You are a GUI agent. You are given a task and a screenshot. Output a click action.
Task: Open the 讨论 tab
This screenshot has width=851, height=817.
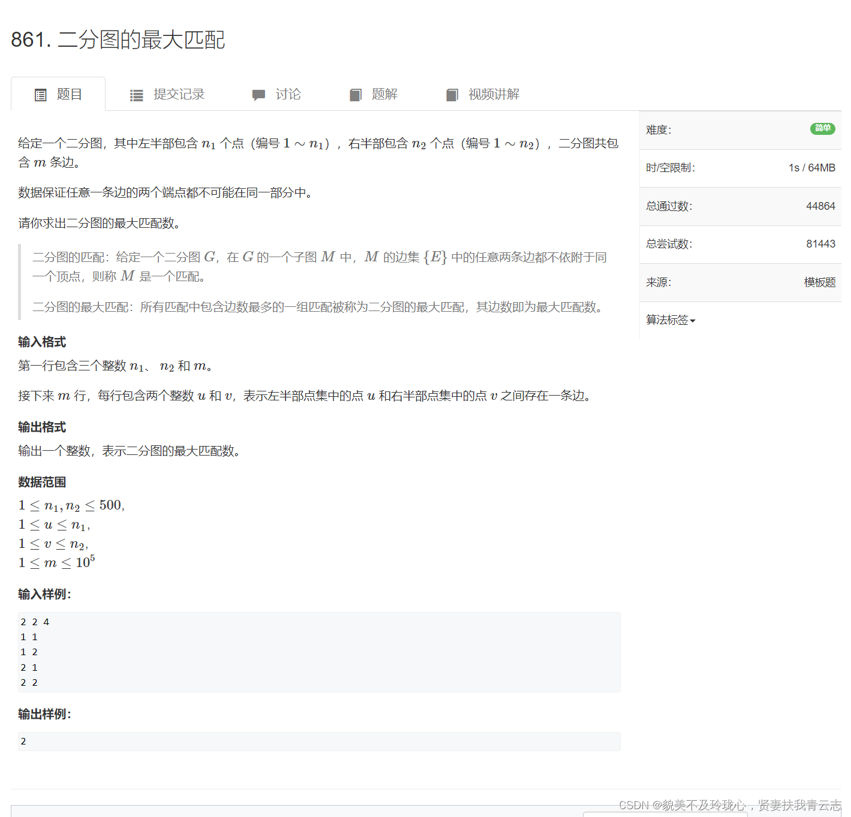pyautogui.click(x=276, y=94)
